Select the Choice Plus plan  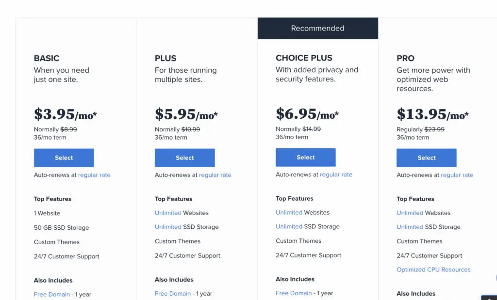click(306, 158)
